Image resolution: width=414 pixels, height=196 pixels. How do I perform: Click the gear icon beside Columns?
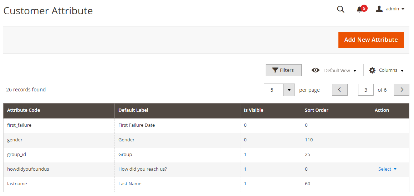tap(372, 70)
